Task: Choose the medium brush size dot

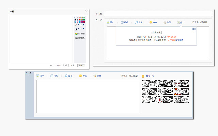Action: coord(81,25)
